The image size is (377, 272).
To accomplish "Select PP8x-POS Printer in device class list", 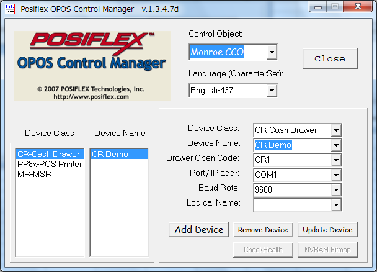I will coord(50,164).
